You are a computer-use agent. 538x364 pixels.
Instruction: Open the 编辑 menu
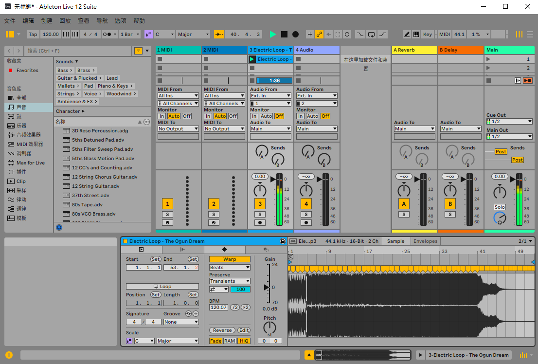click(28, 20)
